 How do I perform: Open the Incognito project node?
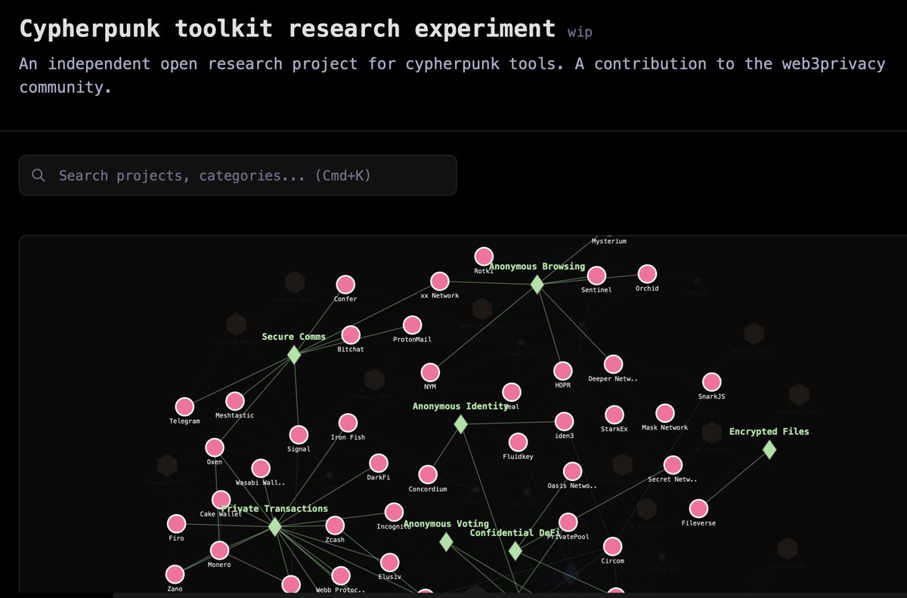[x=394, y=513]
